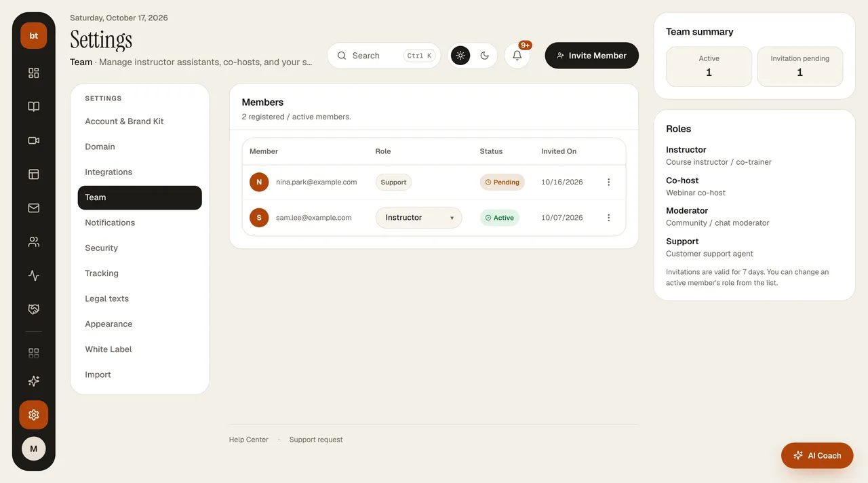
Task: Open the activity pulse icon
Action: click(x=34, y=276)
